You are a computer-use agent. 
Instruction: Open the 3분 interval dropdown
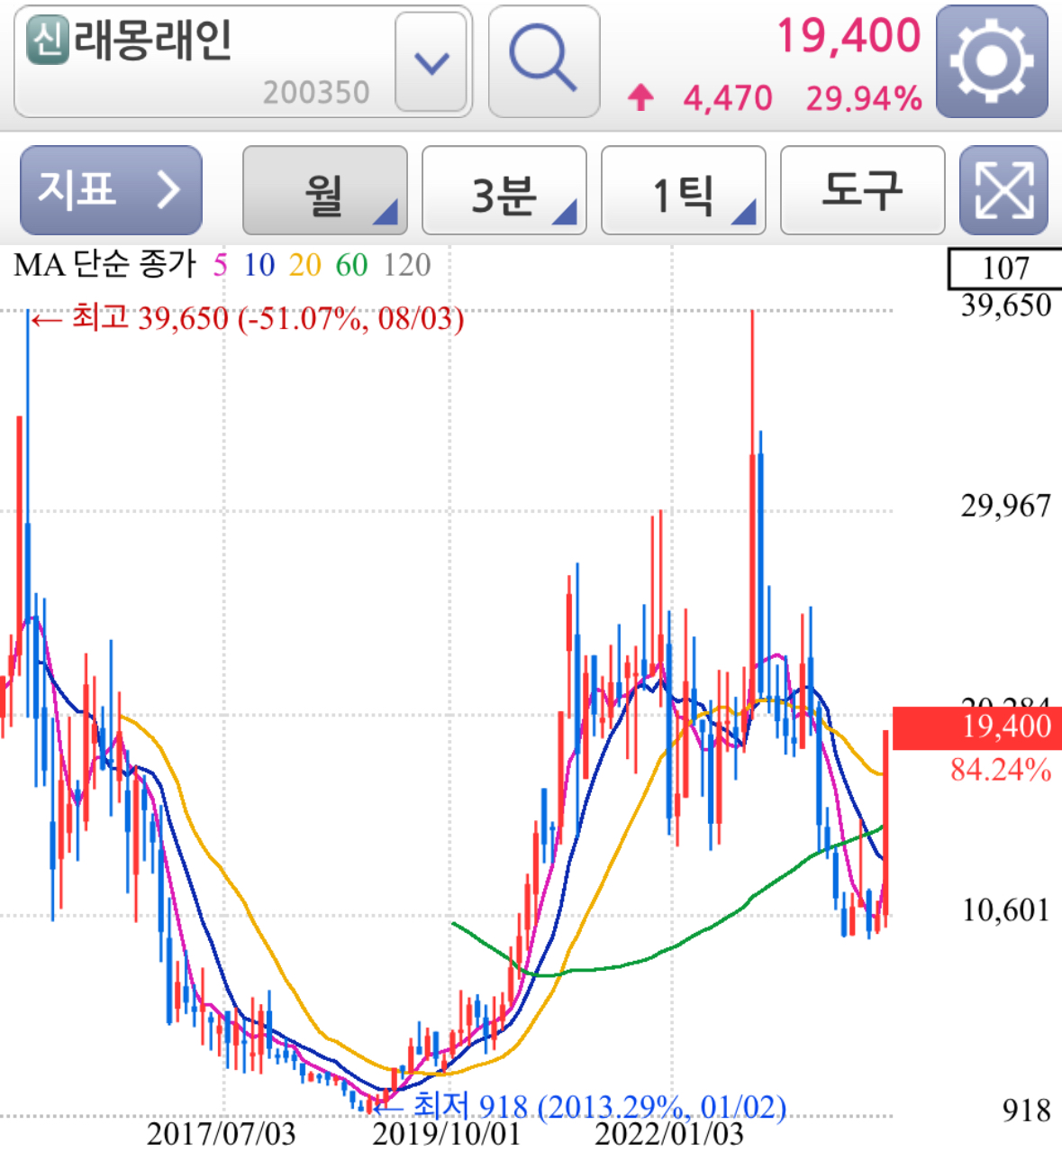pyautogui.click(x=503, y=190)
